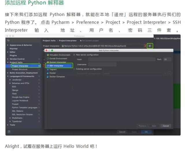Image resolution: width=185 pixels, height=153 pixels.
Task: Expand the Tools section
Action: tap(8, 125)
